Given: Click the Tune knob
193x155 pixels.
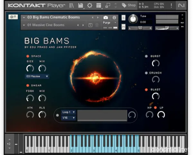Looking at the screenshot, I should pos(133,19).
